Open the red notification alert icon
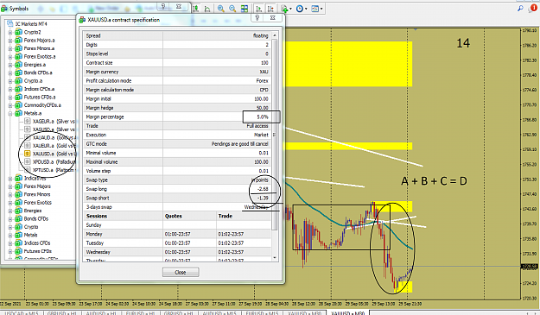The image size is (540, 315). [533, 8]
